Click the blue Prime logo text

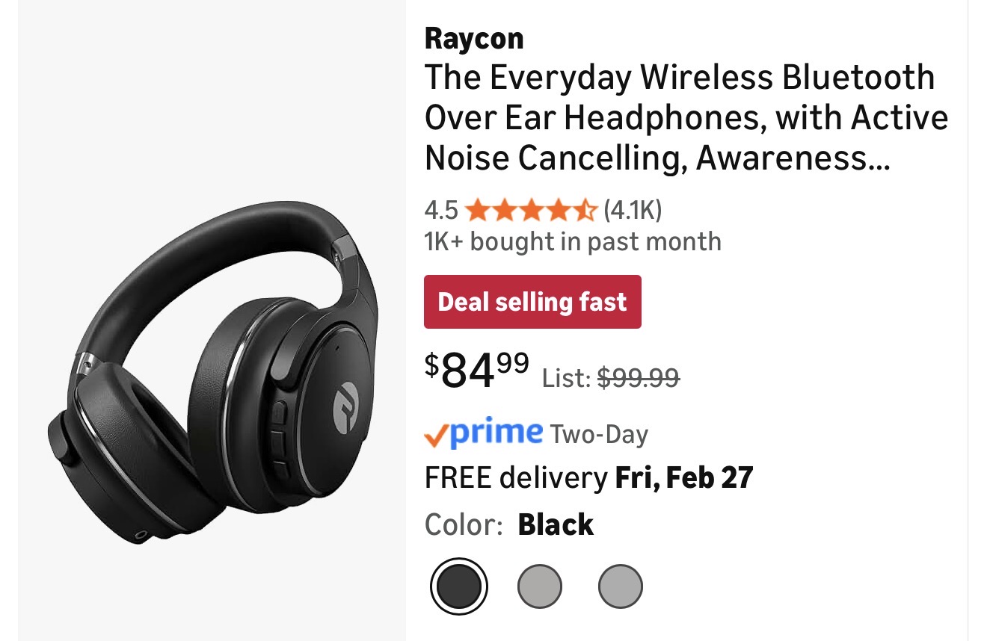tap(497, 433)
